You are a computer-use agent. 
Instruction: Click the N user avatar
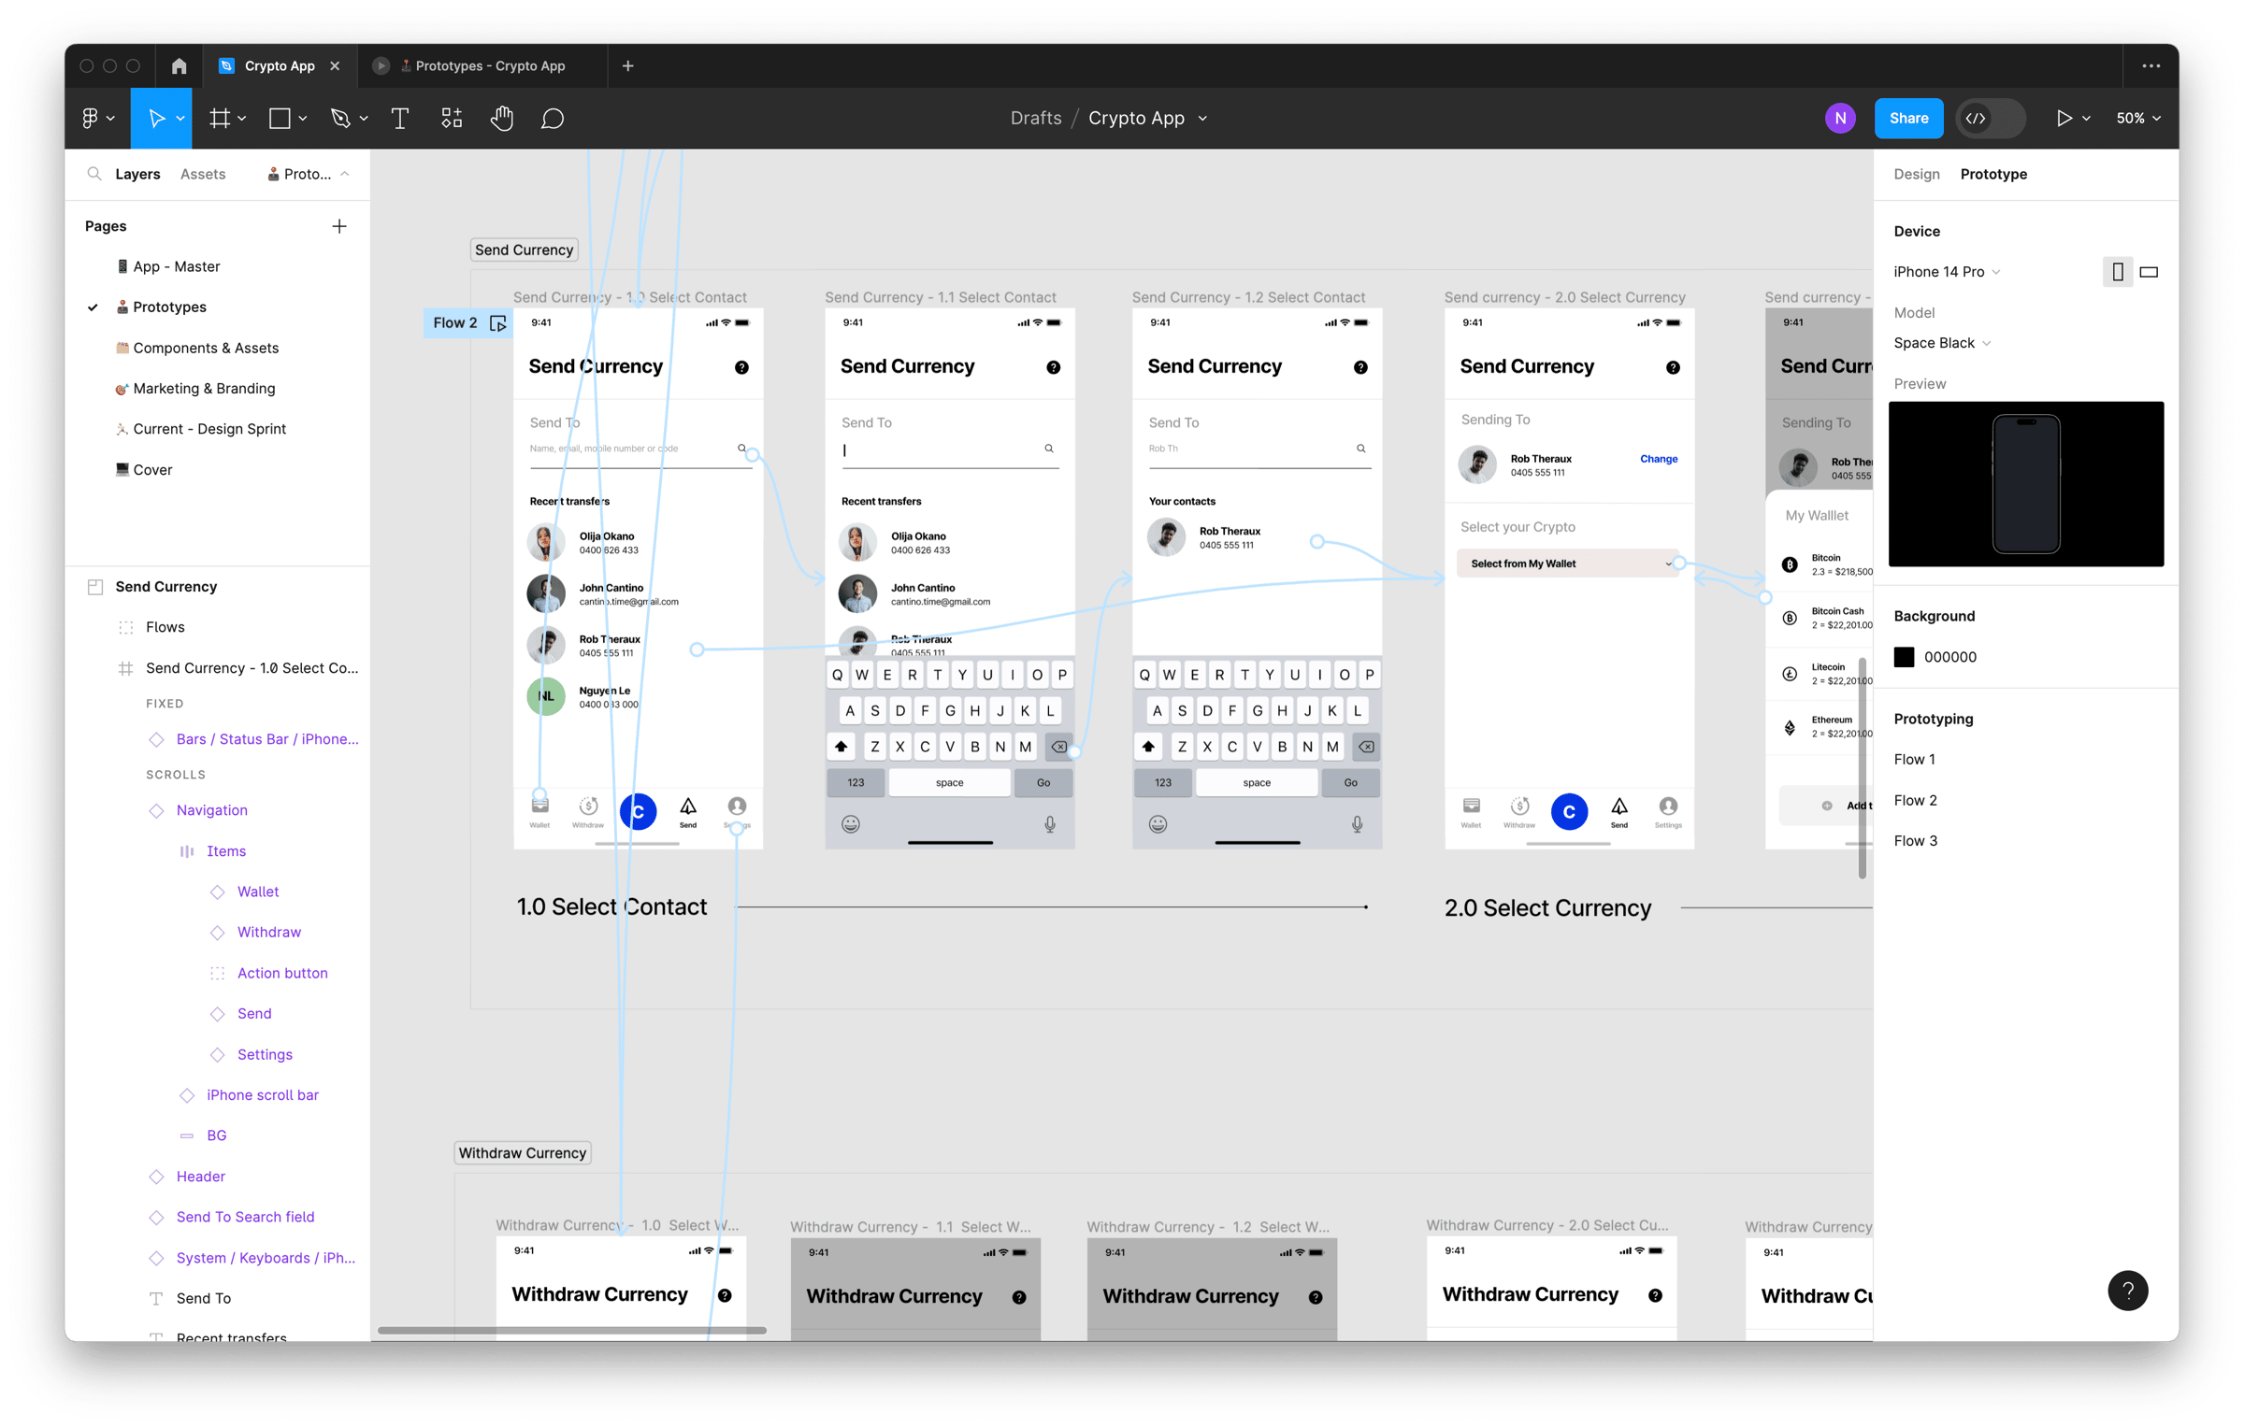[1840, 118]
